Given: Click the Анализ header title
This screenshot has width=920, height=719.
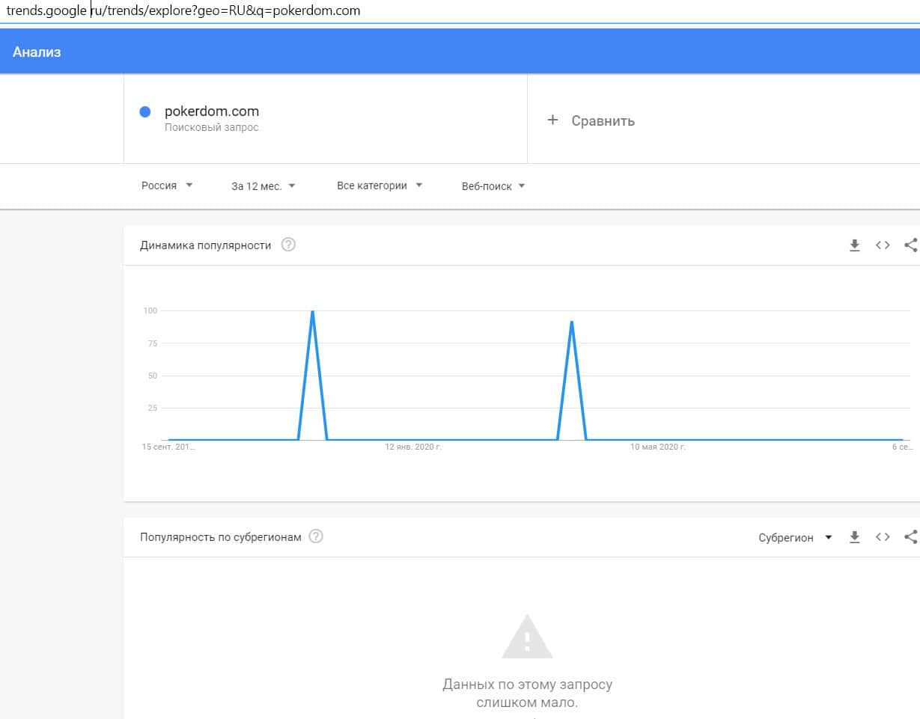Looking at the screenshot, I should coord(37,52).
